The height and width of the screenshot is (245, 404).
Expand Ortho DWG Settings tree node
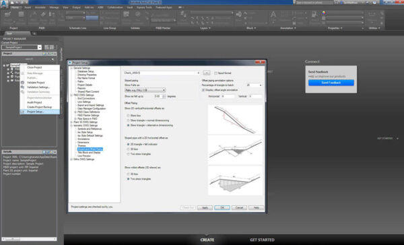pyautogui.click(x=71, y=160)
